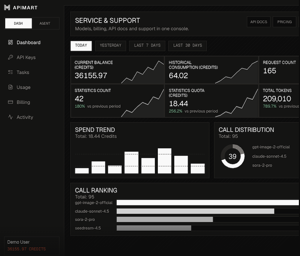The height and width of the screenshot is (256, 300).
Task: Select the LAST 30 DAYS tab
Action: 187,46
